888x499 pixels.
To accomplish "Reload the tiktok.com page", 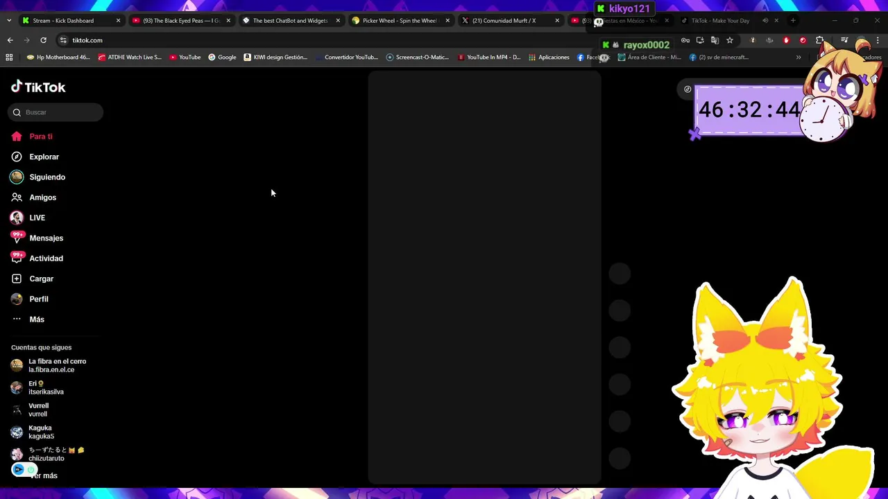I will tap(43, 40).
